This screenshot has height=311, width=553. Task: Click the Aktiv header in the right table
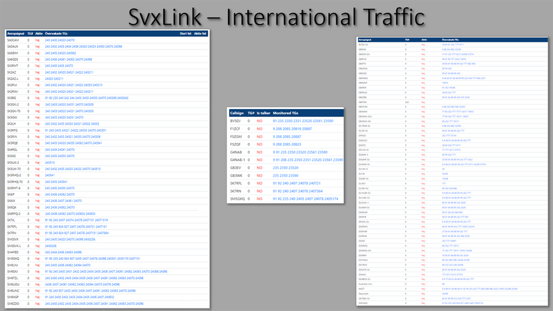click(x=424, y=40)
